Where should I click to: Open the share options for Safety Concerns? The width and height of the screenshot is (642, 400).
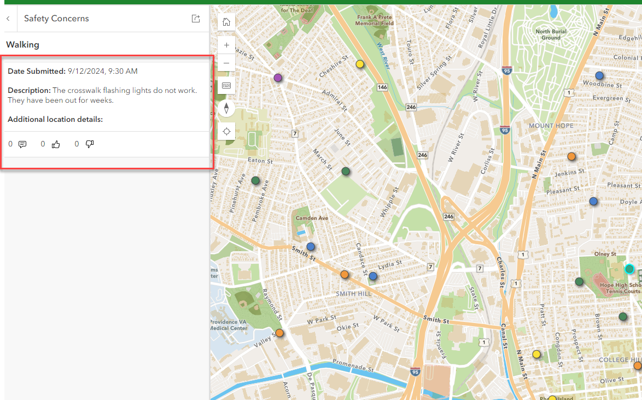pyautogui.click(x=195, y=18)
